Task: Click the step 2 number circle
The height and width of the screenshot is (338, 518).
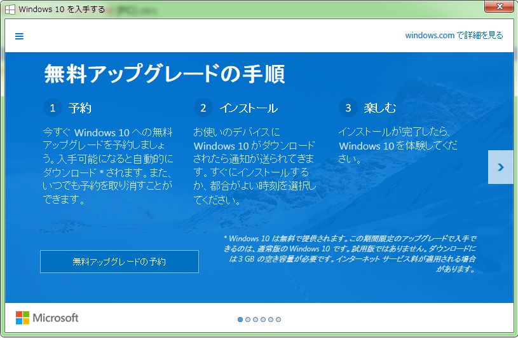Action: [203, 108]
